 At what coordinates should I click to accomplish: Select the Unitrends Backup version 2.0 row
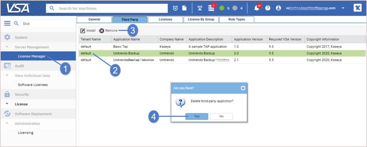pos(222,53)
